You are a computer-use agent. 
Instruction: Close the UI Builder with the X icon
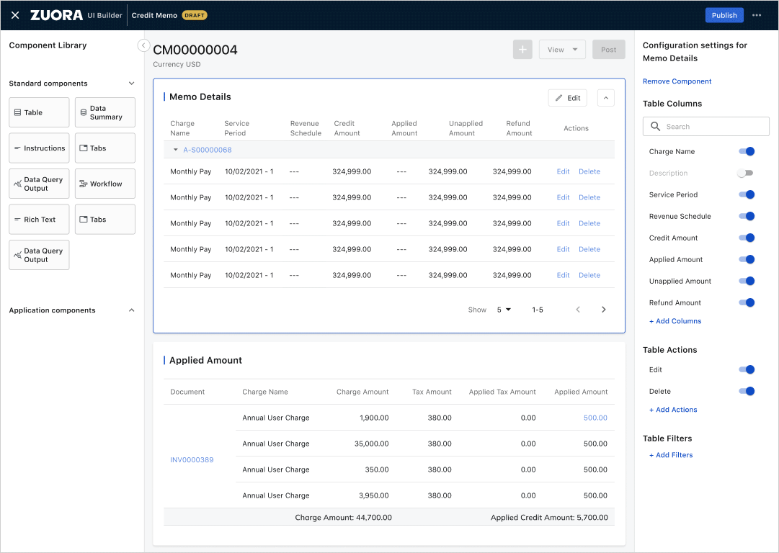pyautogui.click(x=15, y=15)
